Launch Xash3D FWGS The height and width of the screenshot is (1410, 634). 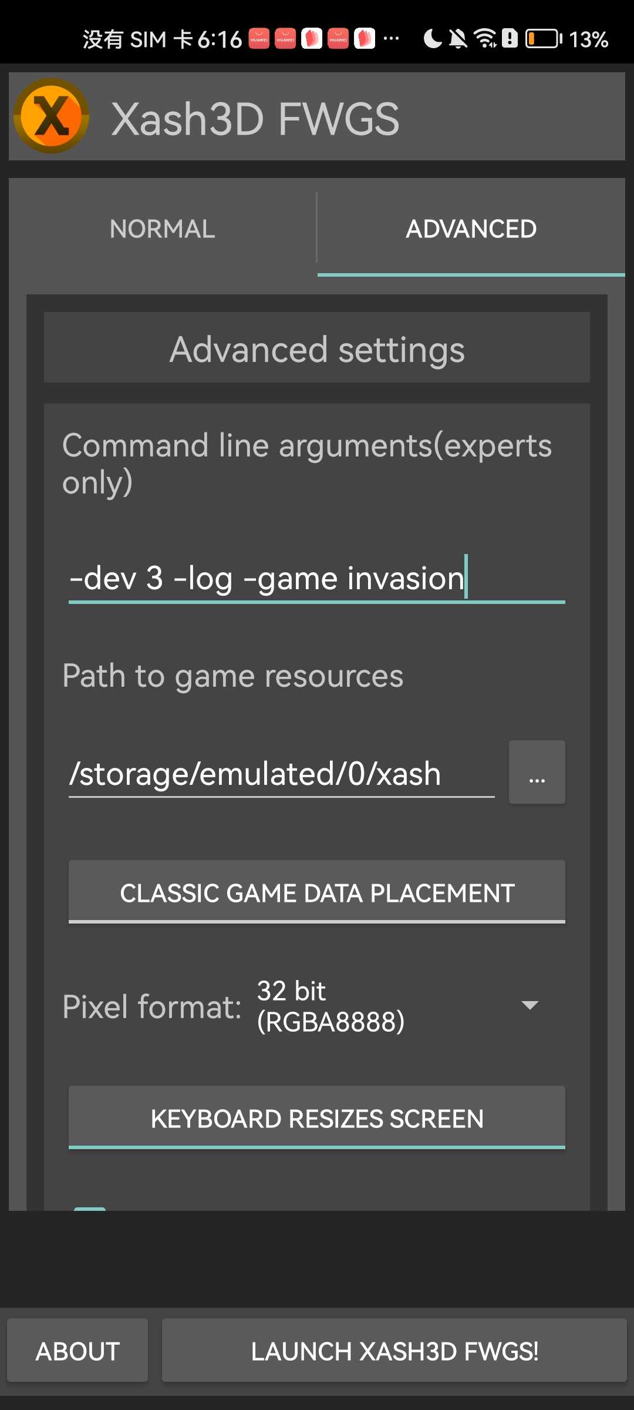[x=394, y=1350]
